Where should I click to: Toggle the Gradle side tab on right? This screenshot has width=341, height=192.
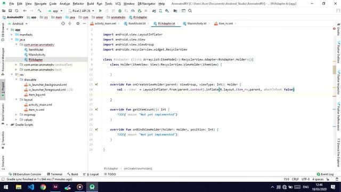pos(339,29)
